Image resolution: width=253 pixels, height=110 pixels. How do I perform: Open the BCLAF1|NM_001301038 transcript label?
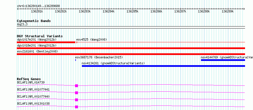(x=33, y=104)
